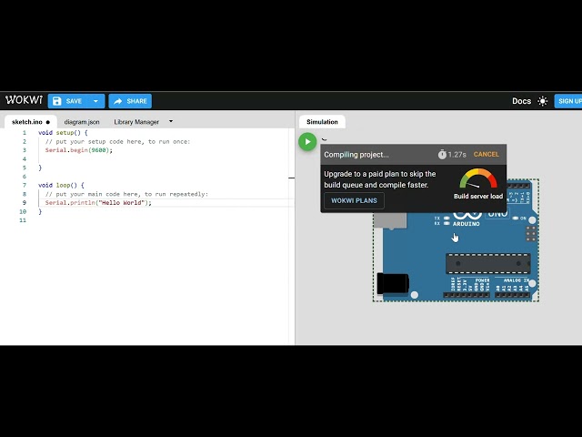Place cursor on Serial.println("Hello World") line
The width and height of the screenshot is (582, 437).
coord(98,202)
